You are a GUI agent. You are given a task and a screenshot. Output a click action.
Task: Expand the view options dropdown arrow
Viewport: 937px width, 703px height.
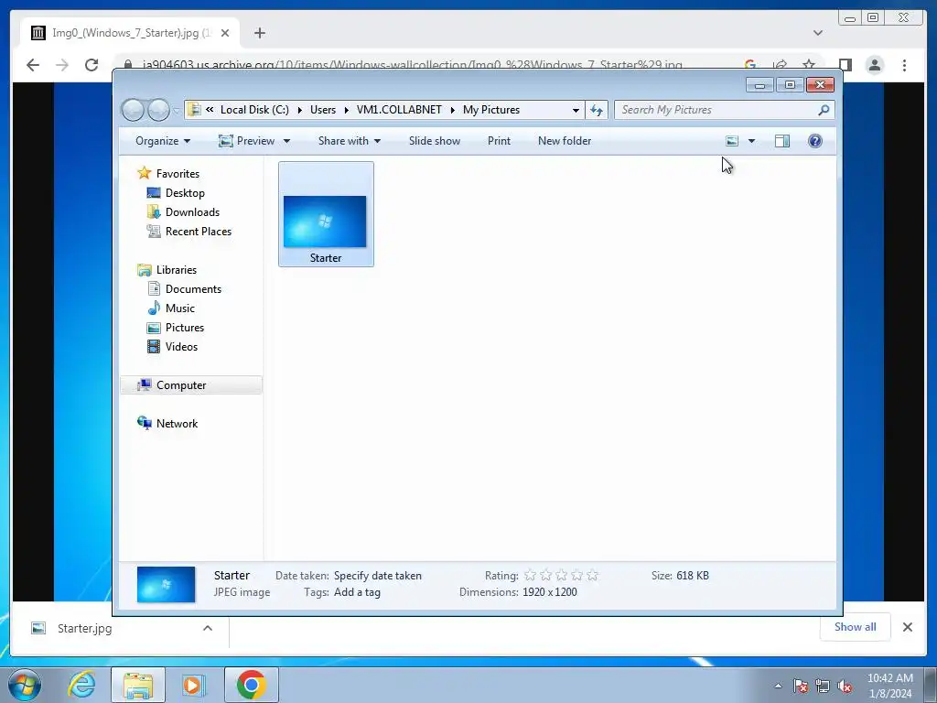point(752,141)
